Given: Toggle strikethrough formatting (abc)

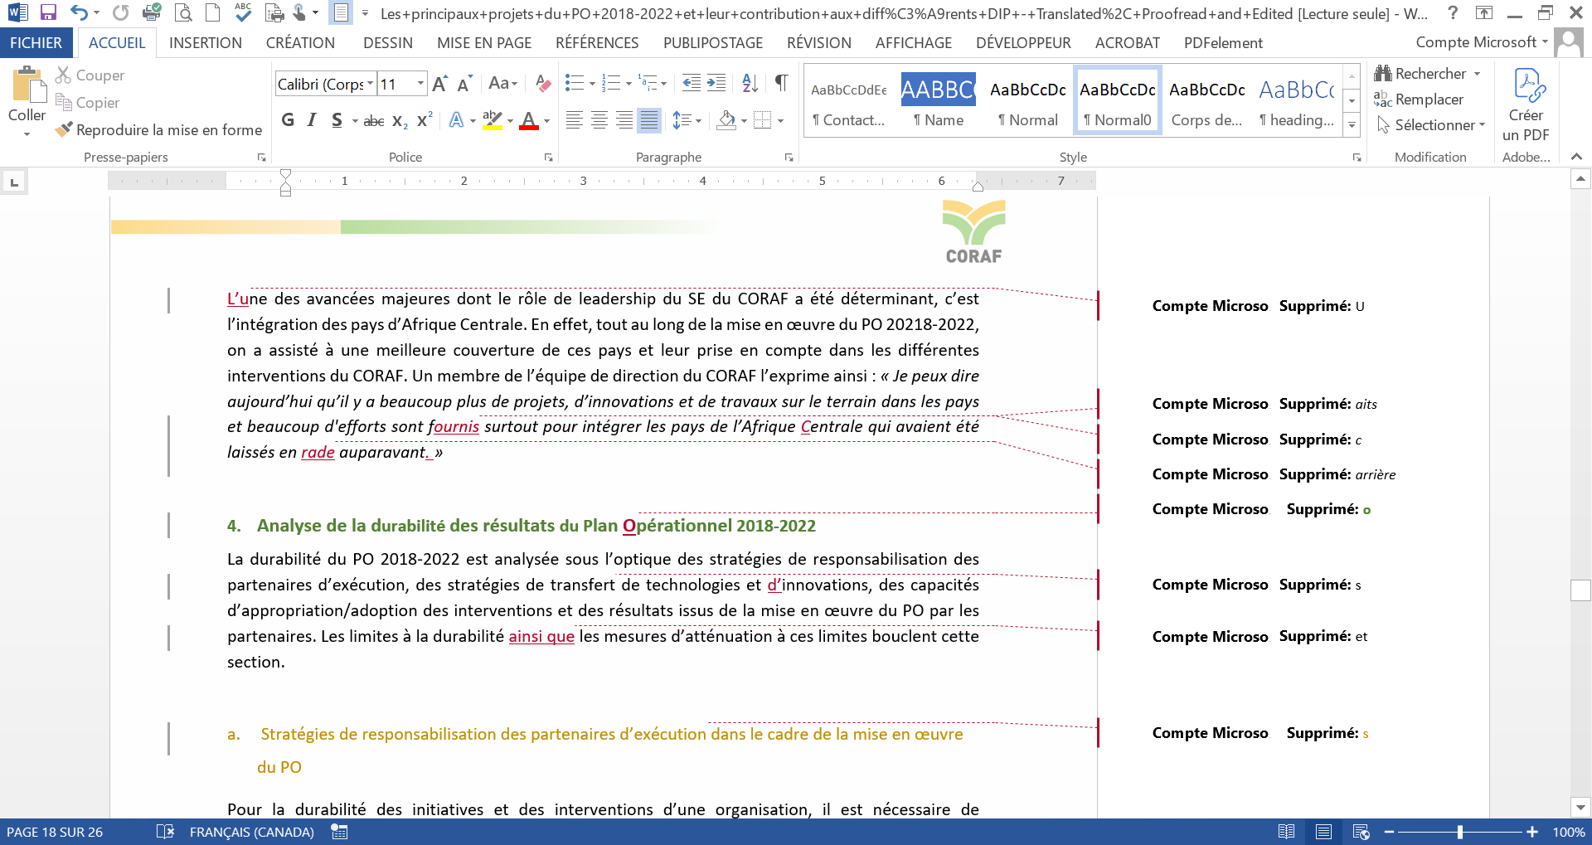Looking at the screenshot, I should point(374,121).
